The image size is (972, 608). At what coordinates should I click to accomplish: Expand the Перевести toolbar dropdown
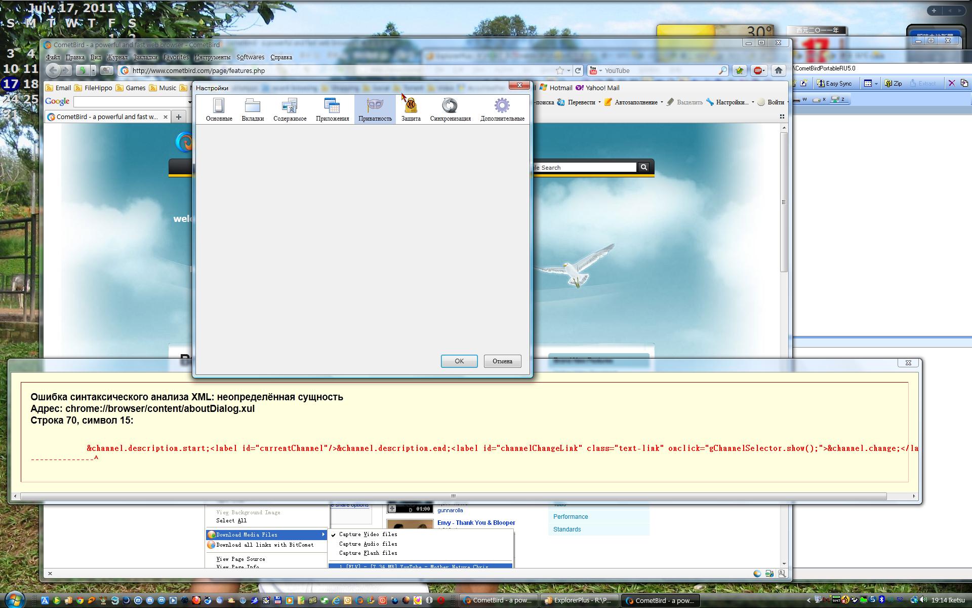point(599,102)
